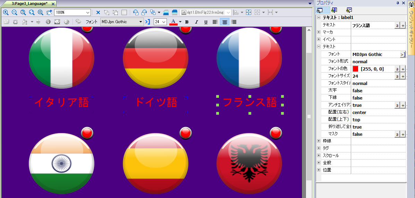Expand the 位置 property group
Viewport: 415px width, 198px height.
click(319, 170)
